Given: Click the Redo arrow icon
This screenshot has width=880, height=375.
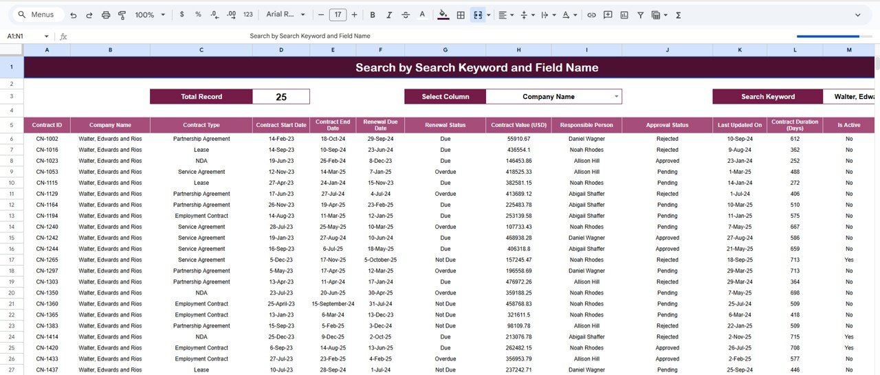Looking at the screenshot, I should click(x=89, y=14).
